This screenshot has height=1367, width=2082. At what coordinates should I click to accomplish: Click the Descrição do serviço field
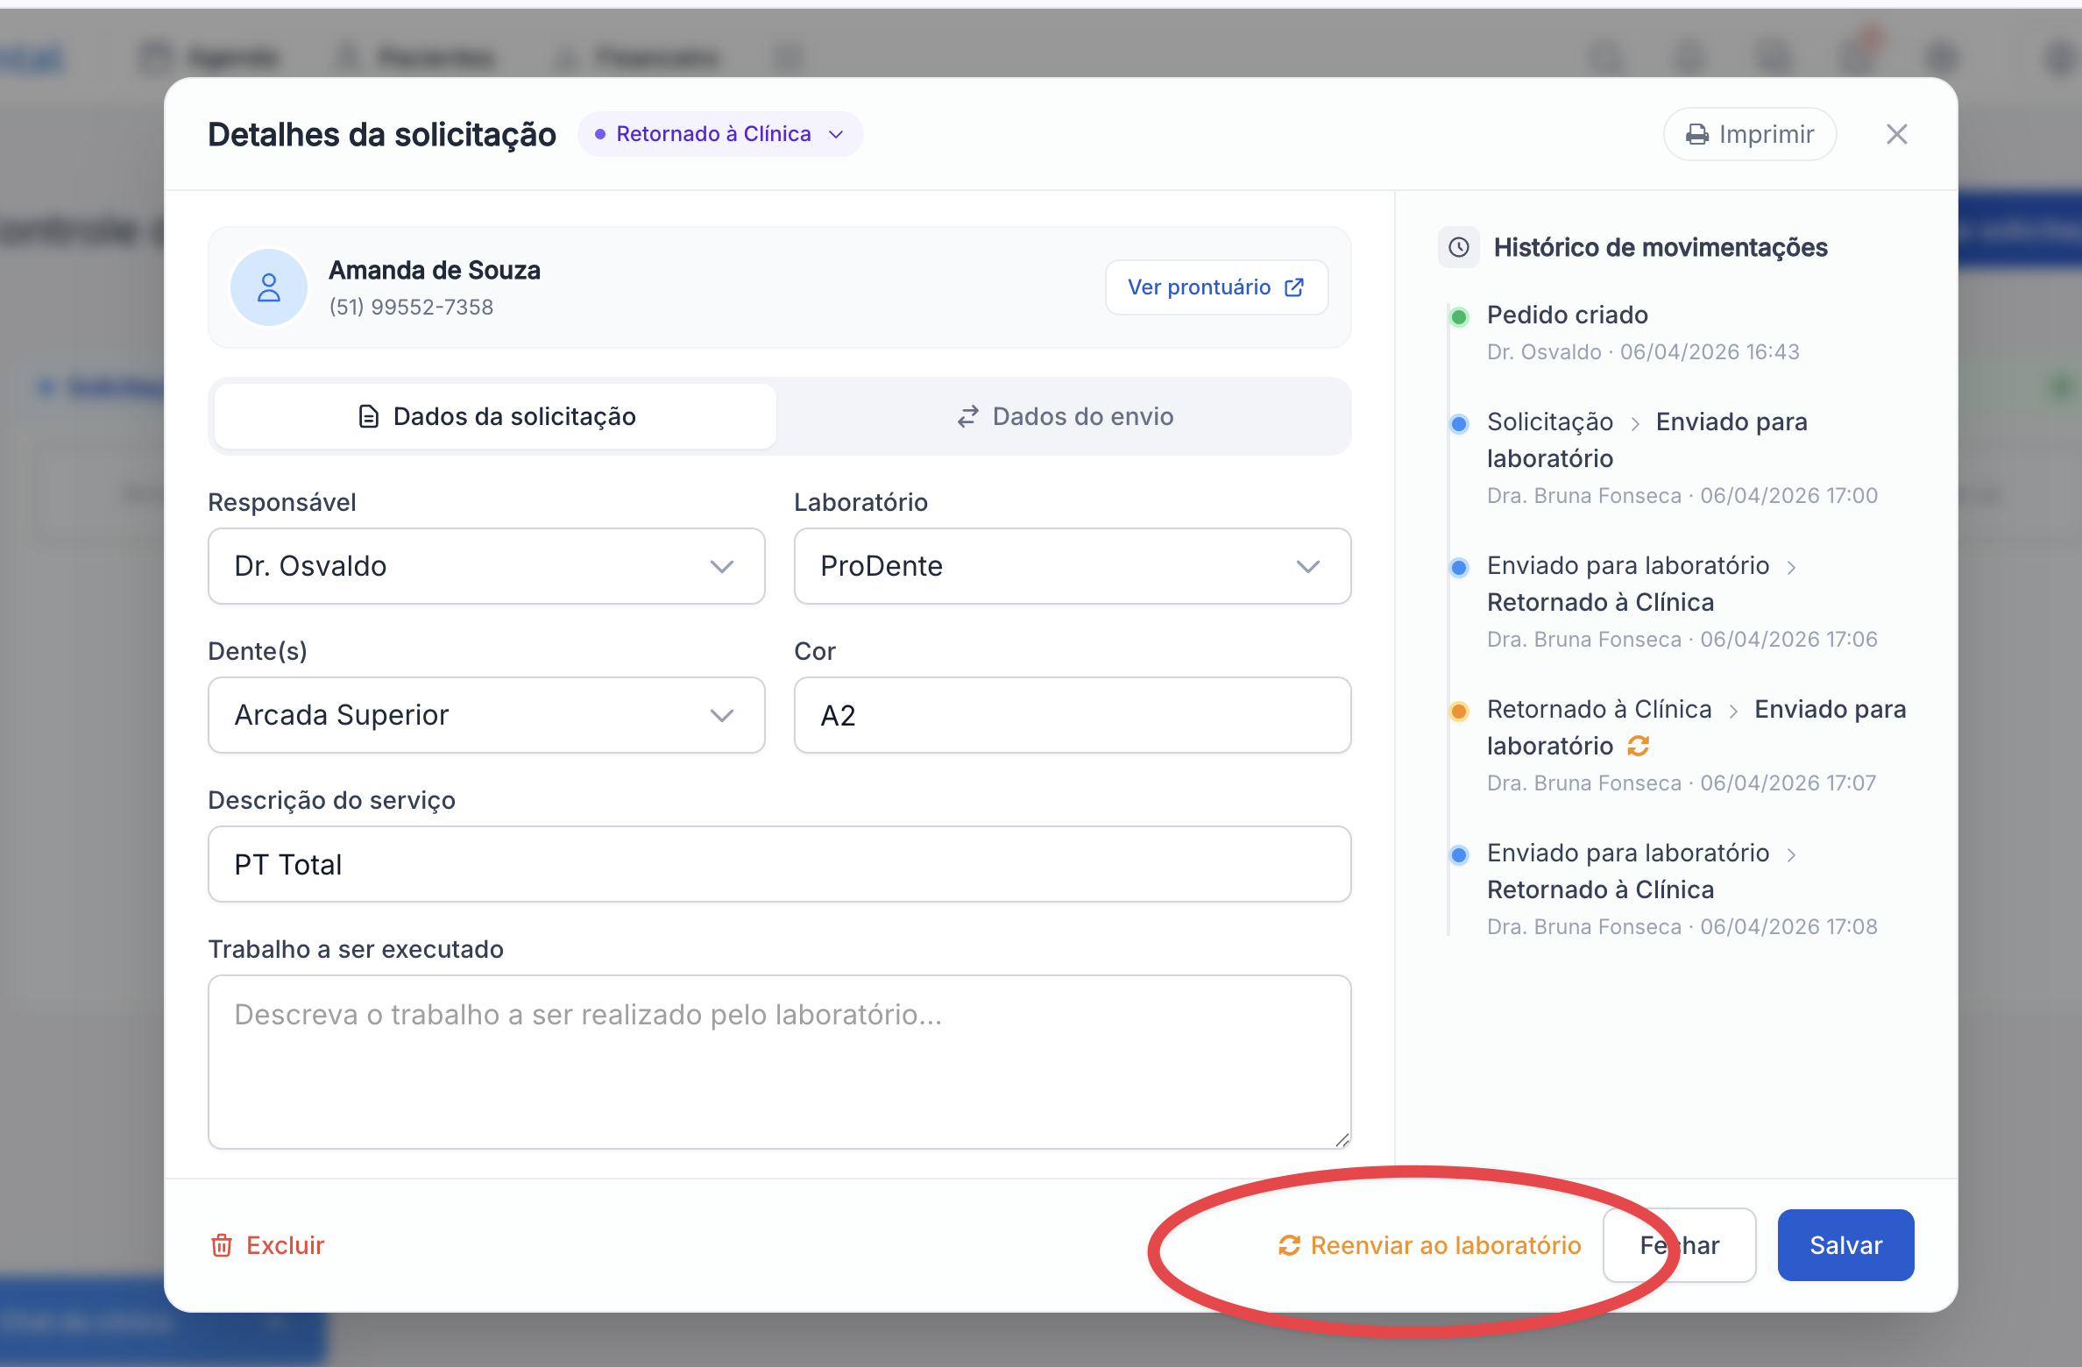779,864
